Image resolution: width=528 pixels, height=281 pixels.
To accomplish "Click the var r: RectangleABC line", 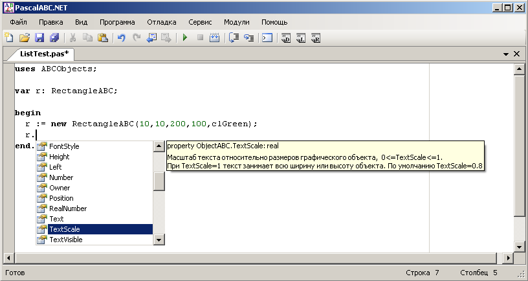I will tap(66, 91).
